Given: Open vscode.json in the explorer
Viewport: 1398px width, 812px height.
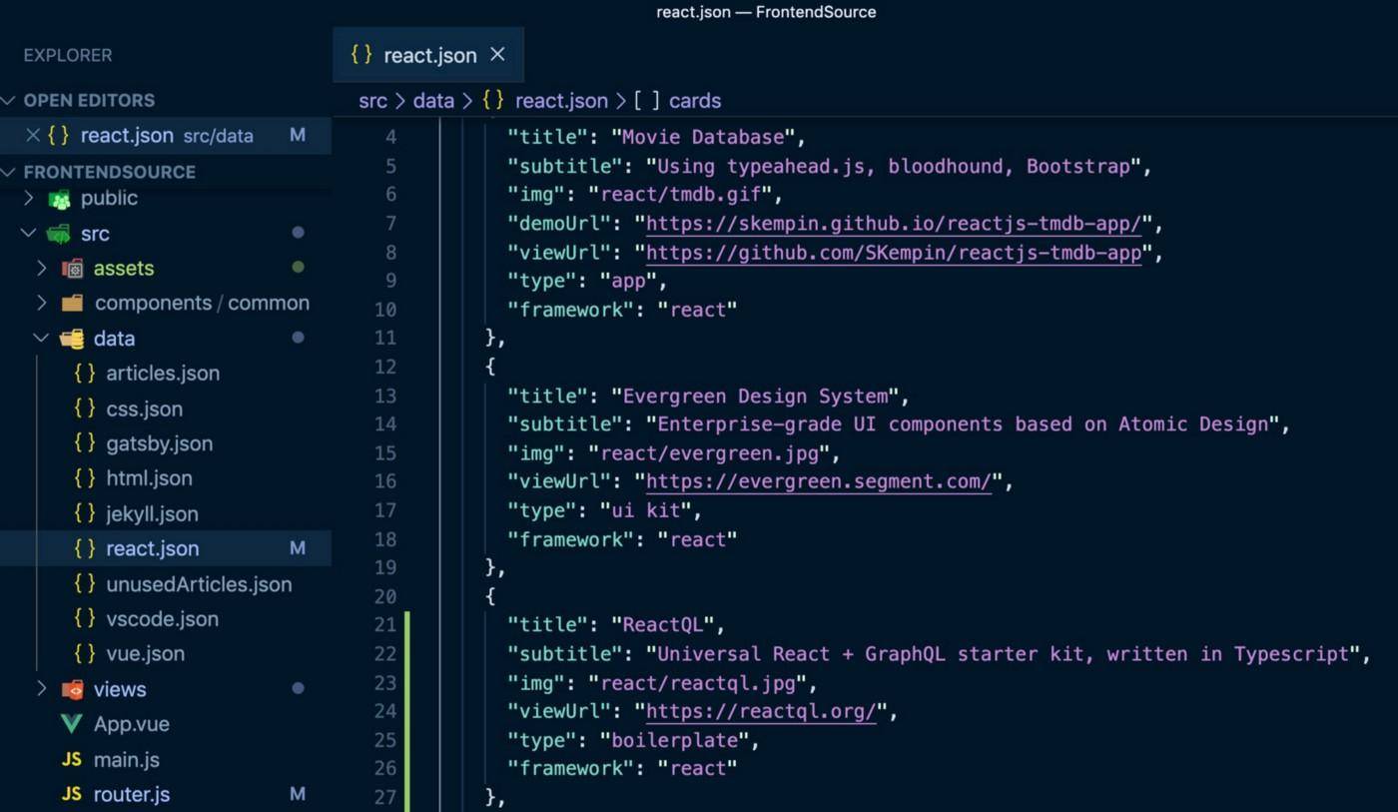Looking at the screenshot, I should 162,618.
